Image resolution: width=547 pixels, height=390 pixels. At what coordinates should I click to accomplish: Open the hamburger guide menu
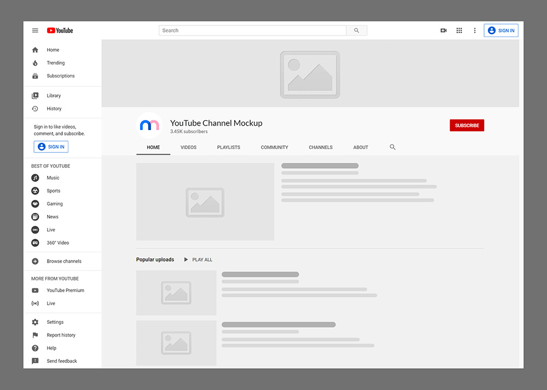[x=35, y=31]
